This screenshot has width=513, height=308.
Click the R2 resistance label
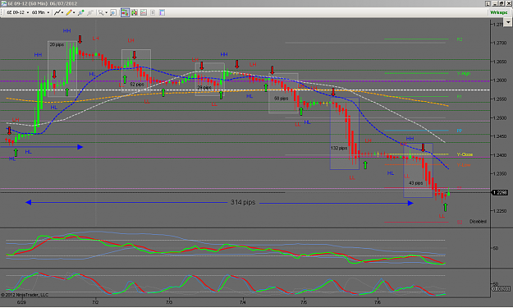point(460,39)
